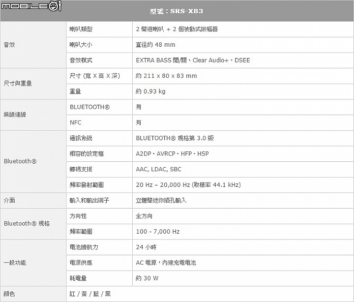Click the 無線連線 category cell
The width and height of the screenshot is (354, 302).
(33, 115)
